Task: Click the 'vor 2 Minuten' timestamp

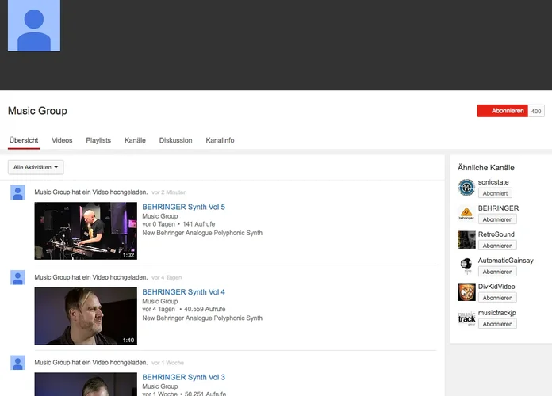Action: (169, 192)
